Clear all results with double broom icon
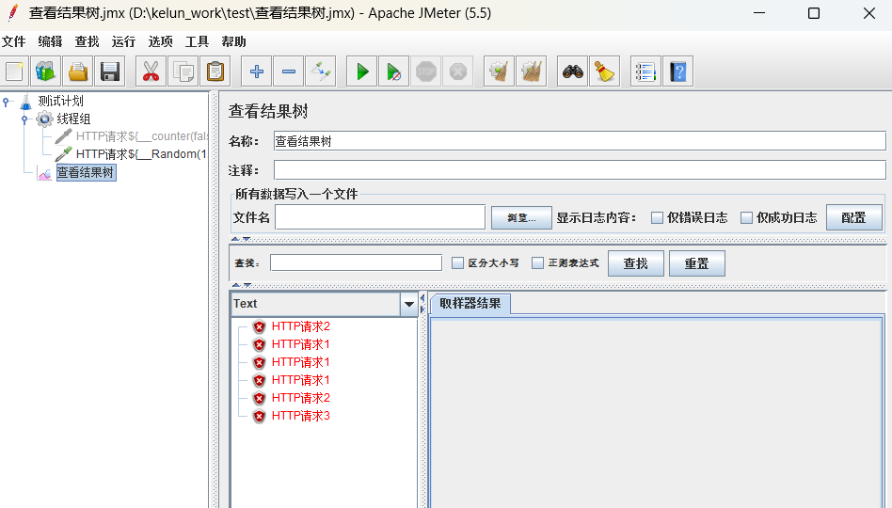 pos(532,71)
